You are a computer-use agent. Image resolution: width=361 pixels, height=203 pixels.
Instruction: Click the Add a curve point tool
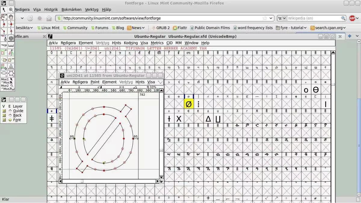tap(4, 24)
